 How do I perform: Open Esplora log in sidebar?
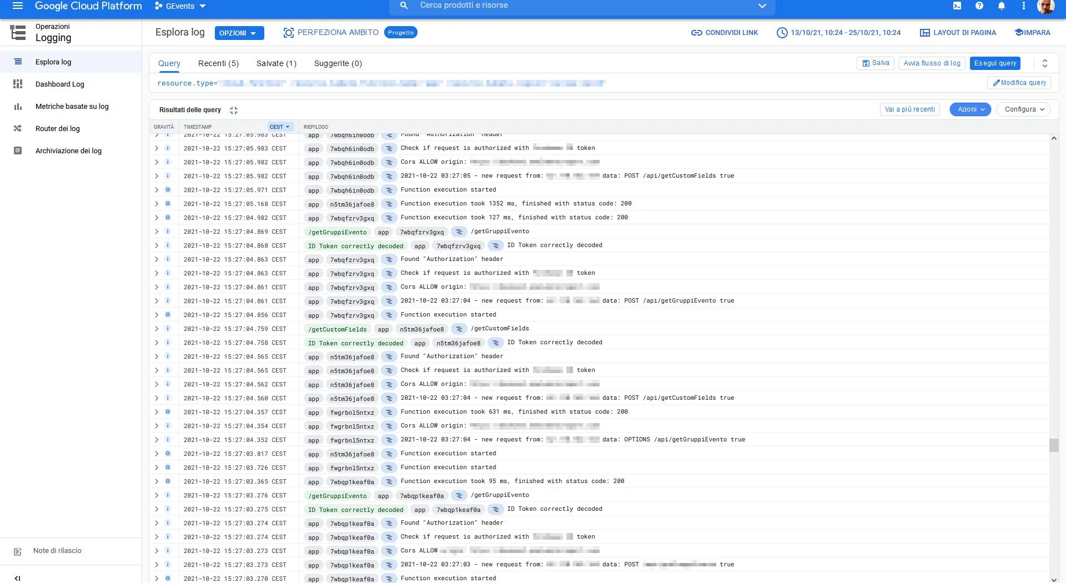pos(71,62)
